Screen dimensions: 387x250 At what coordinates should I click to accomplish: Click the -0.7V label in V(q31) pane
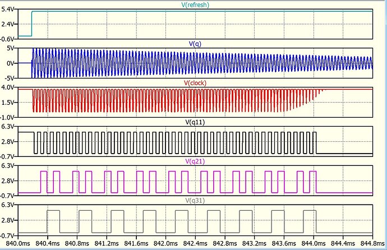click(8, 235)
